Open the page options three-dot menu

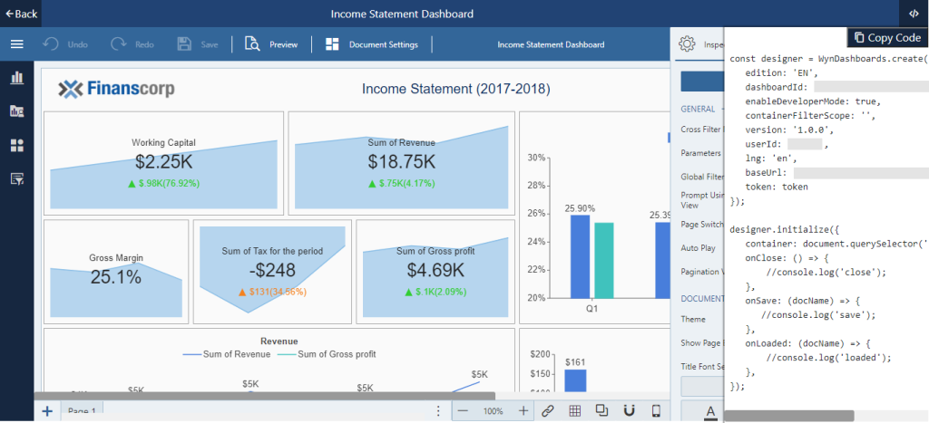(x=438, y=410)
